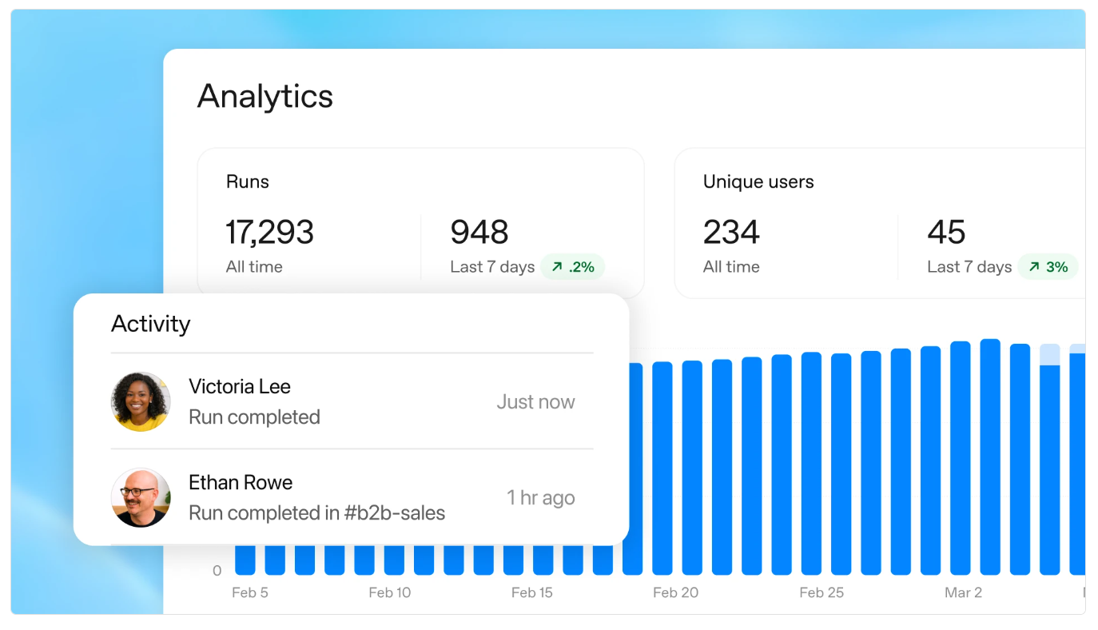Open the Ethan Rowe name in Activity
Image resolution: width=1098 pixels, height=630 pixels.
pos(241,483)
